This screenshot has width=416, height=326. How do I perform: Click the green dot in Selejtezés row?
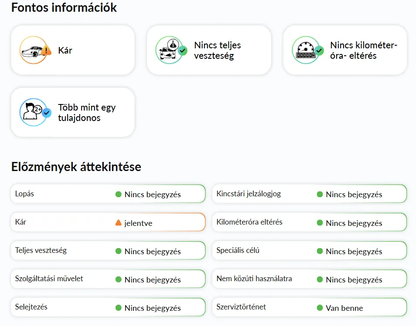[119, 308]
